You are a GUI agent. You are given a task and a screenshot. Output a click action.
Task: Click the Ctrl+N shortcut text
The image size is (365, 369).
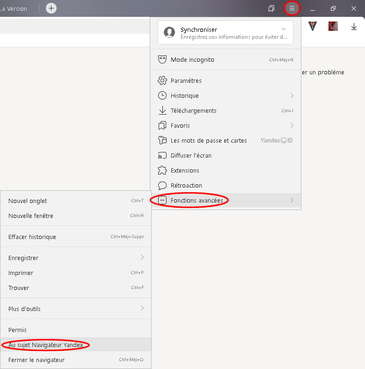tap(137, 216)
